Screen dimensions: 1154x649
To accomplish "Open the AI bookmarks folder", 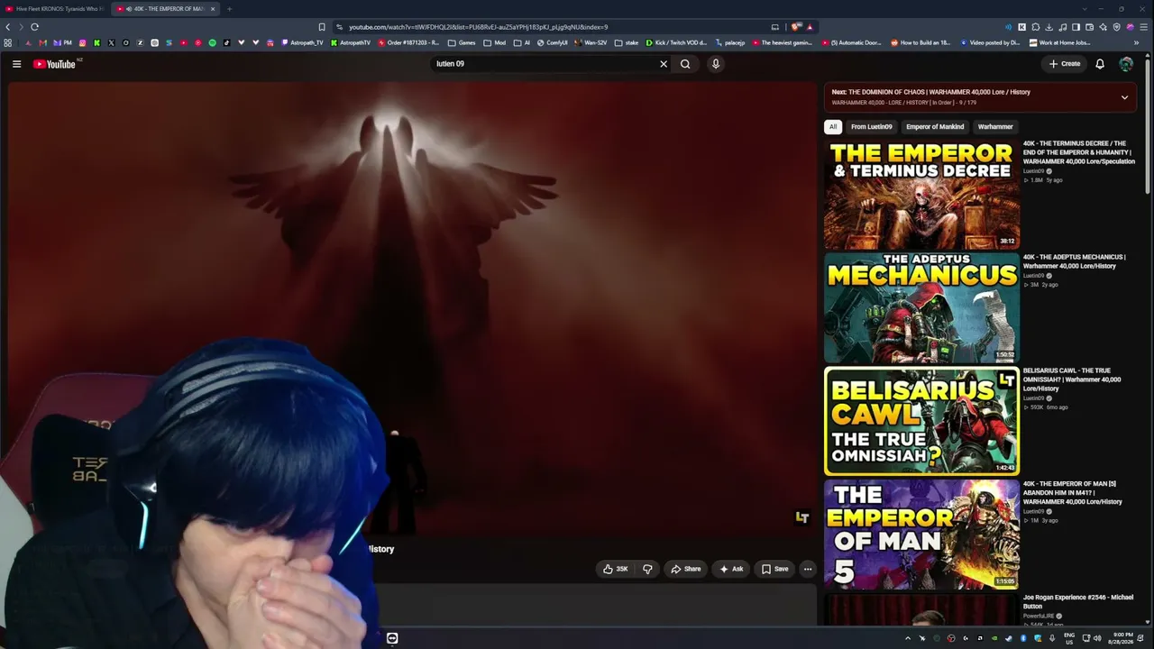I will tap(522, 42).
